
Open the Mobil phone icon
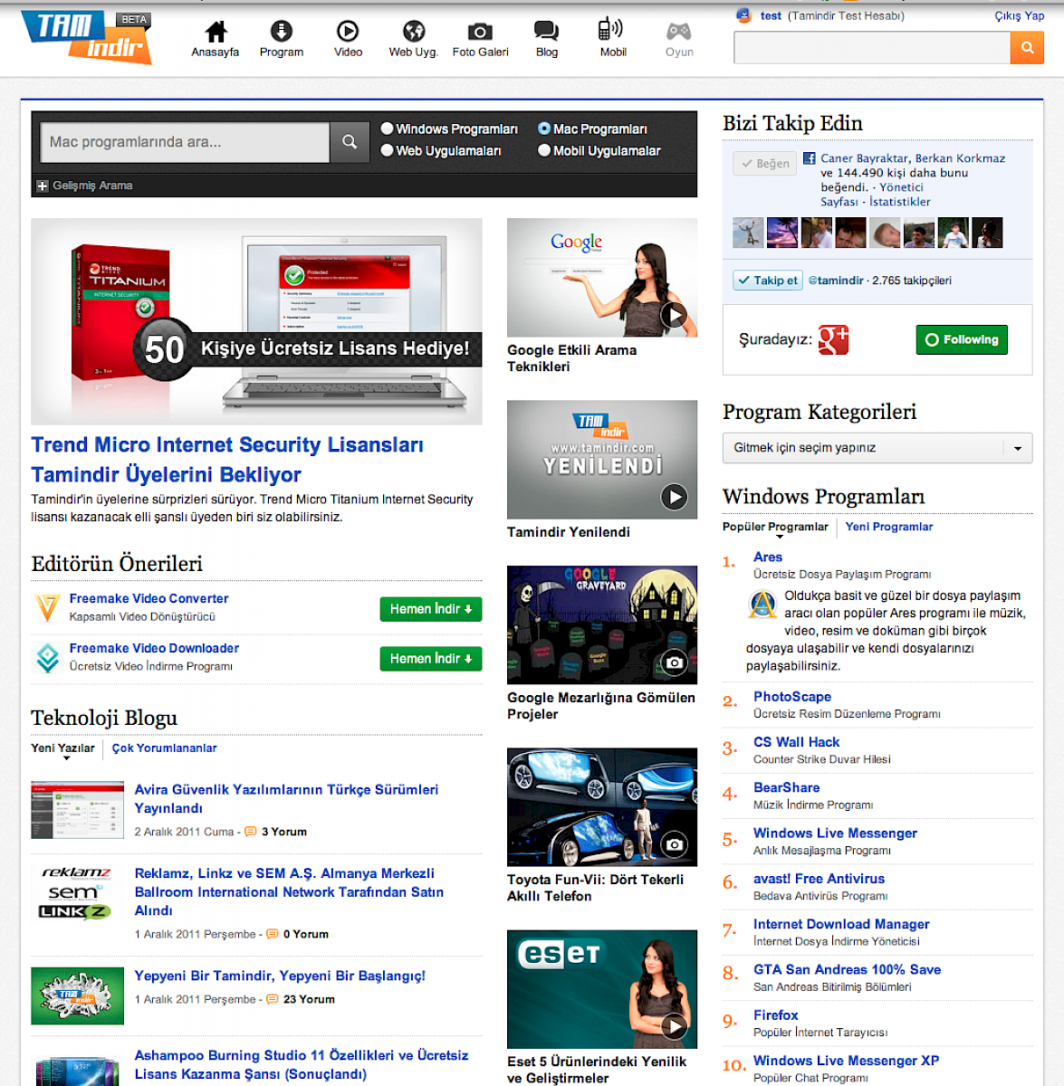pyautogui.click(x=611, y=31)
